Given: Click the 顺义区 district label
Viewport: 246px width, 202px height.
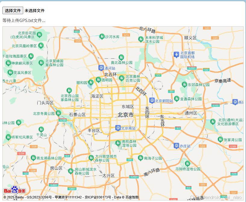Looking at the screenshot, I should click(190, 38).
